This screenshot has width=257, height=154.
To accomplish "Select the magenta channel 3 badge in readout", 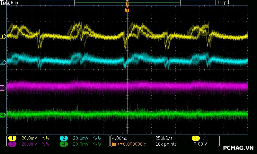I will coord(12,144).
